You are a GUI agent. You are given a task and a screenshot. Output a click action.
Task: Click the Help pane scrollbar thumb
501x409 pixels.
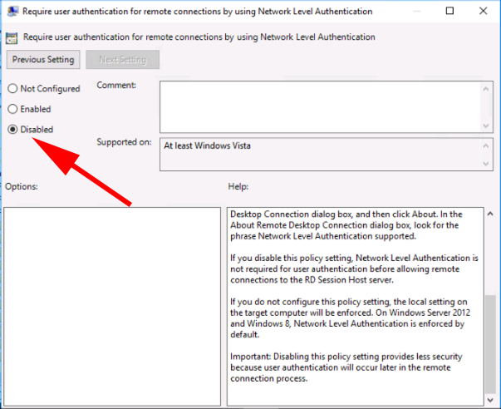click(x=490, y=344)
